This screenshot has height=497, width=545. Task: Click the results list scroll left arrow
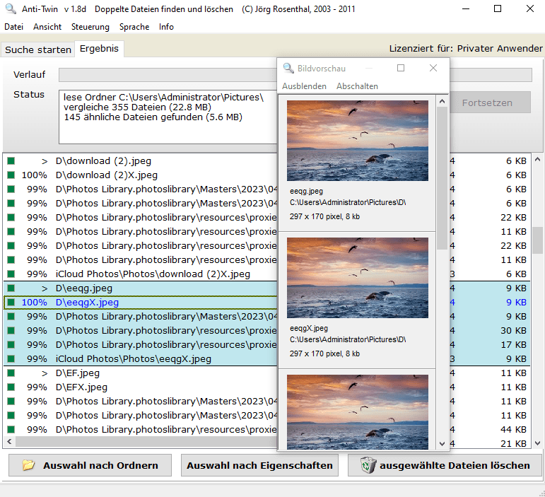pos(9,441)
